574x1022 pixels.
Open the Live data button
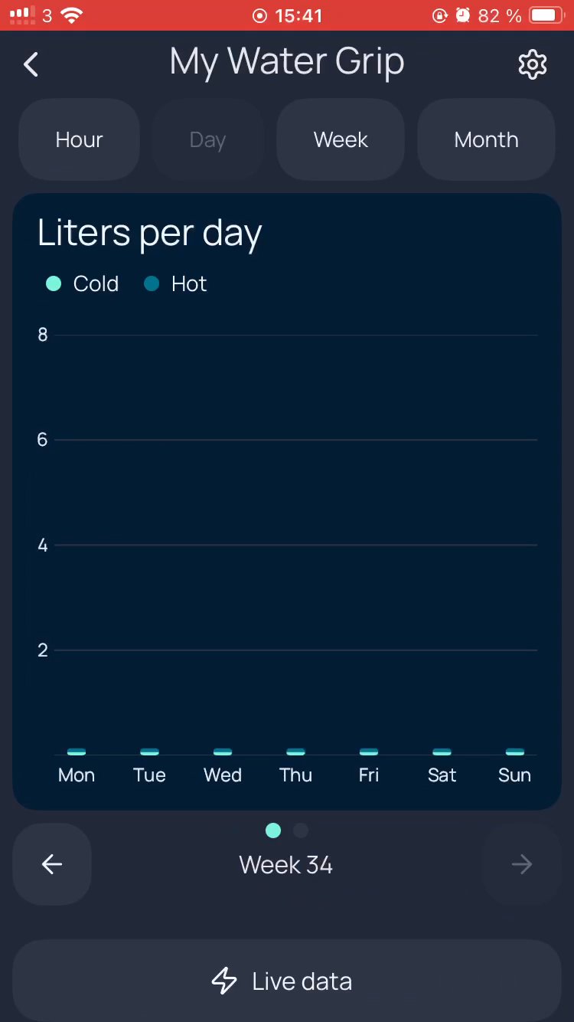pyautogui.click(x=287, y=981)
